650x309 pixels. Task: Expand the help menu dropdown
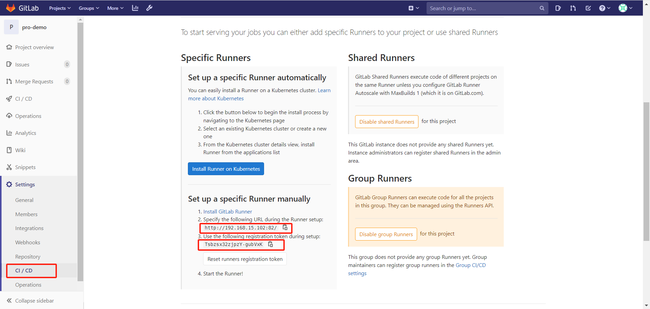point(605,8)
